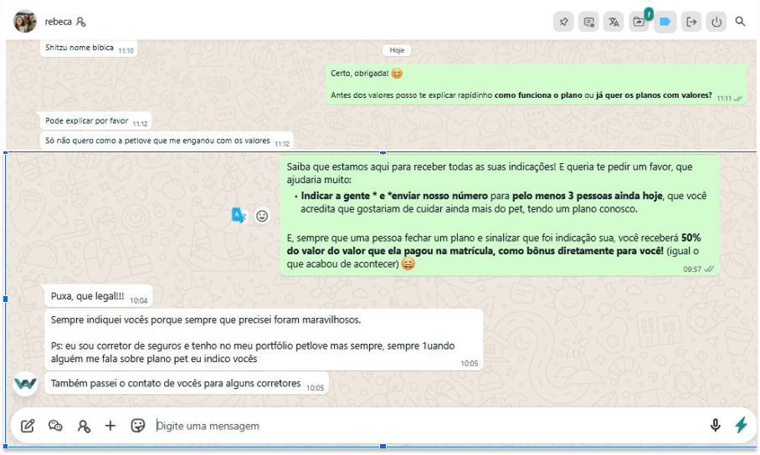This screenshot has width=760, height=455.
Task: Click the 'Shitzu nome bibica' message
Action: (89, 49)
